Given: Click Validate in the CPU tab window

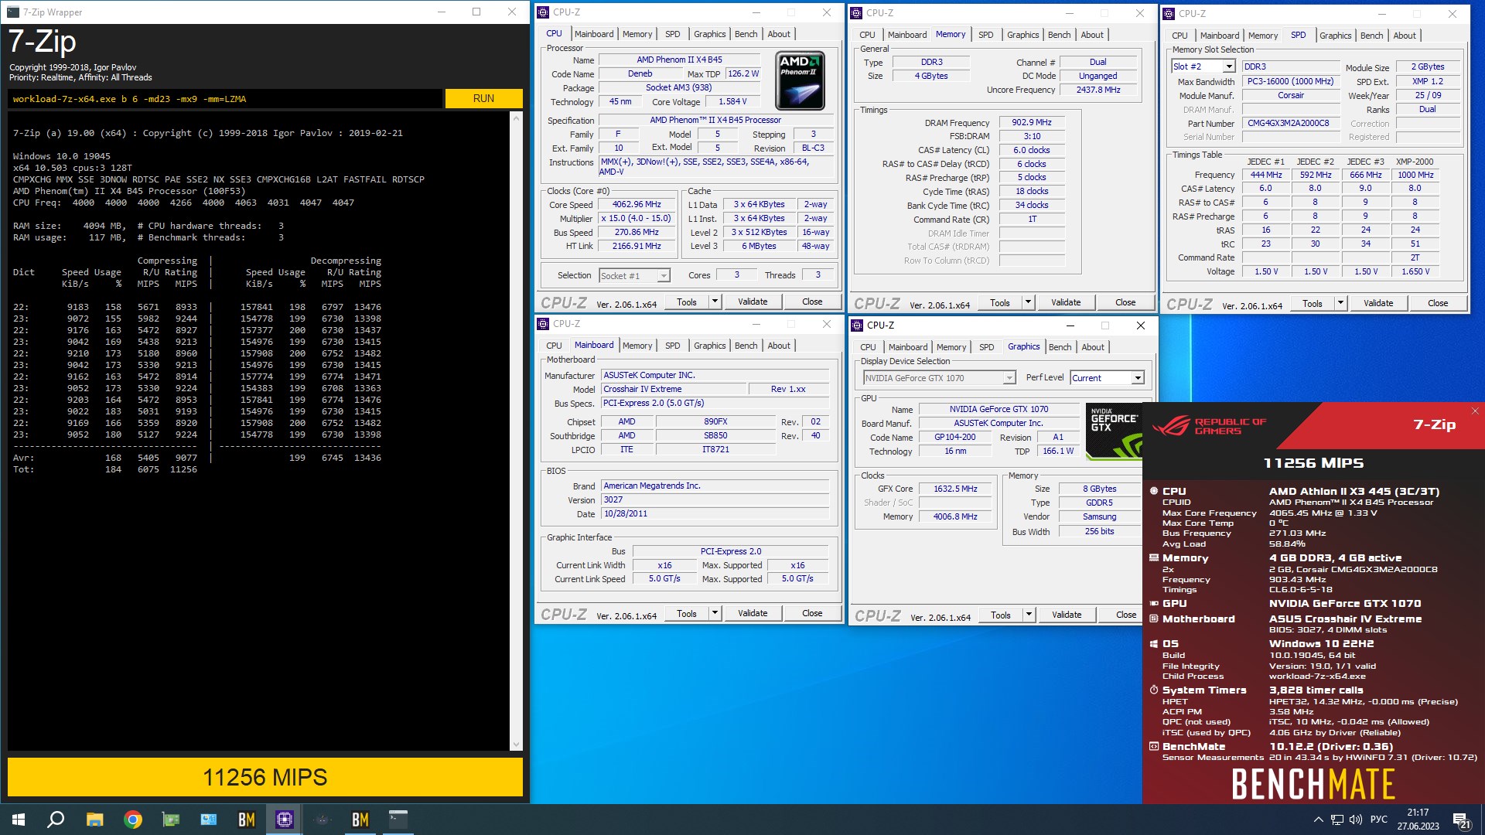Looking at the screenshot, I should click(753, 302).
